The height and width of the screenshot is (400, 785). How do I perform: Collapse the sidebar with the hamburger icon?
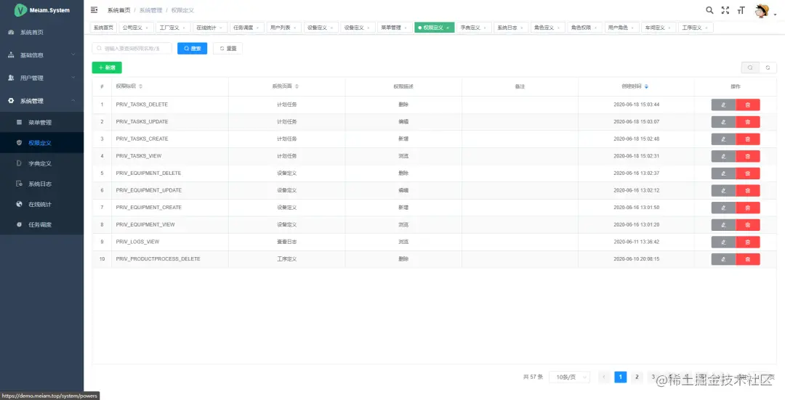point(94,10)
